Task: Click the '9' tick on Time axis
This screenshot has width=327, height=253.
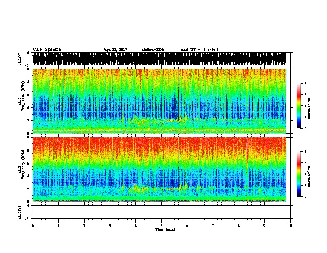Action: click(x=264, y=226)
